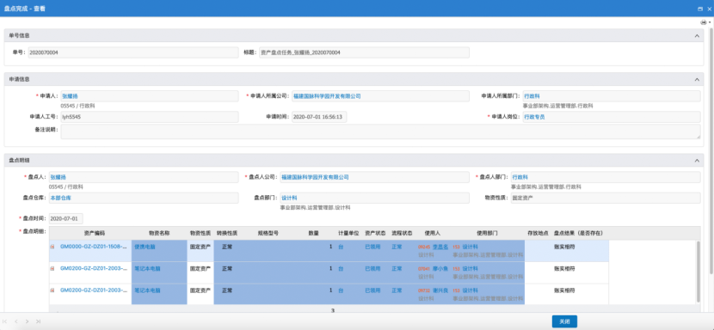Open details icon for 谢兴良's asset row
Viewport: 714px width, 330px height.
coord(52,290)
